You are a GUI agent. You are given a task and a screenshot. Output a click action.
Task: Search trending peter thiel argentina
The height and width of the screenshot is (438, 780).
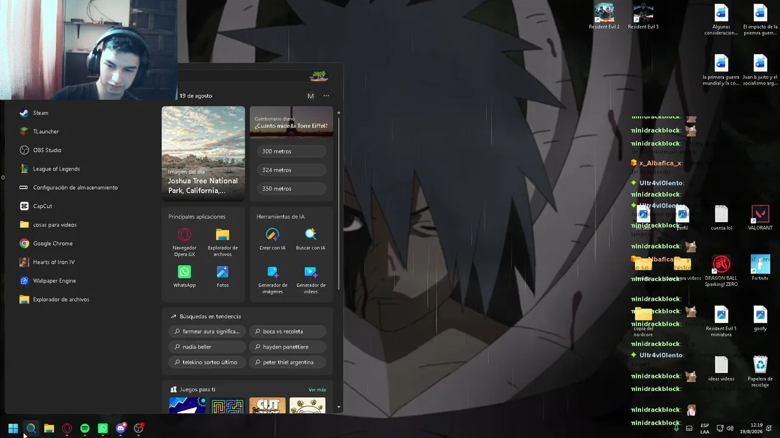coord(288,362)
